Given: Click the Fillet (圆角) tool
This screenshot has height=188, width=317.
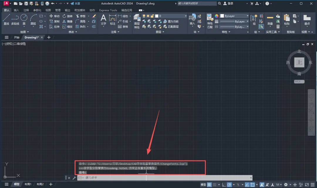Looking at the screenshot, I should tap(80, 21).
